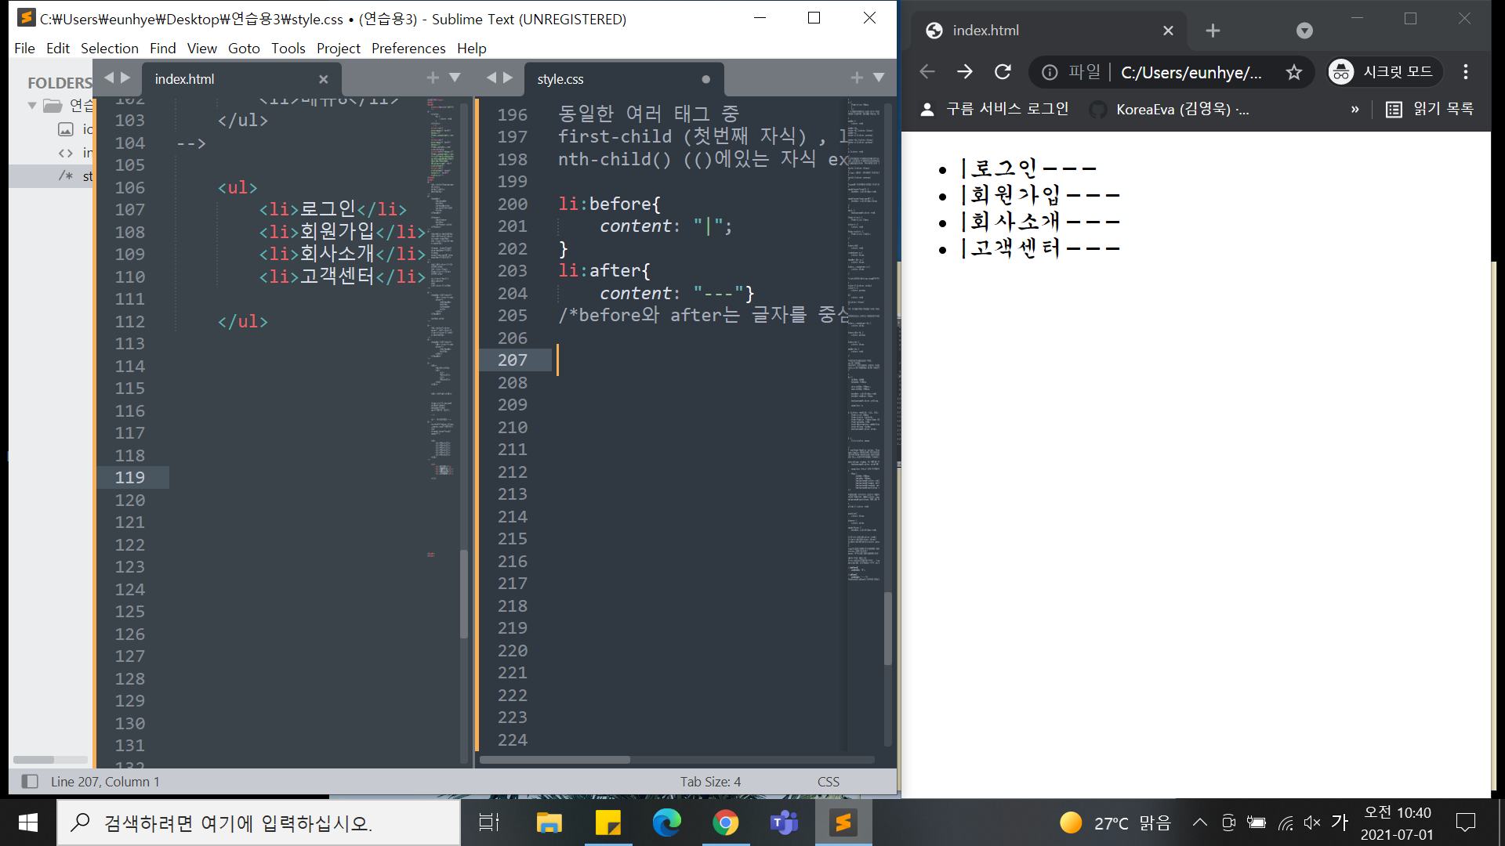Collapse the 연습용3 folder tree arrow

32,105
